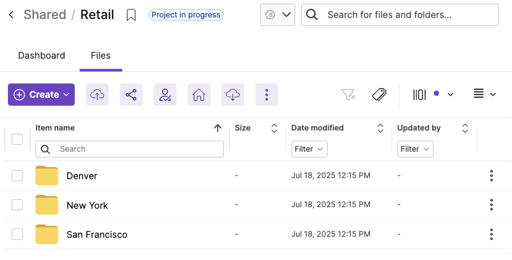Bookmark the Retail folder

(131, 15)
